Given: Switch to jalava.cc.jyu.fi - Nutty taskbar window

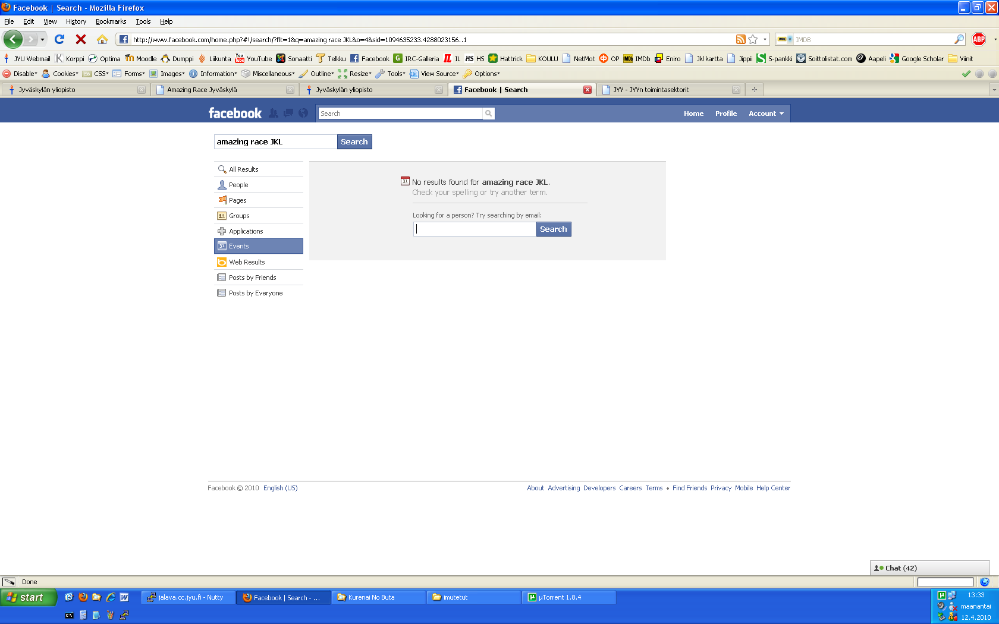Looking at the screenshot, I should pyautogui.click(x=189, y=597).
